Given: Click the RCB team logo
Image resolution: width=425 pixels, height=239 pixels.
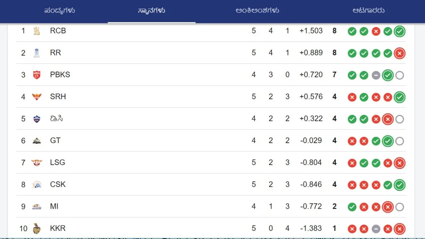Looking at the screenshot, I should click(37, 31).
